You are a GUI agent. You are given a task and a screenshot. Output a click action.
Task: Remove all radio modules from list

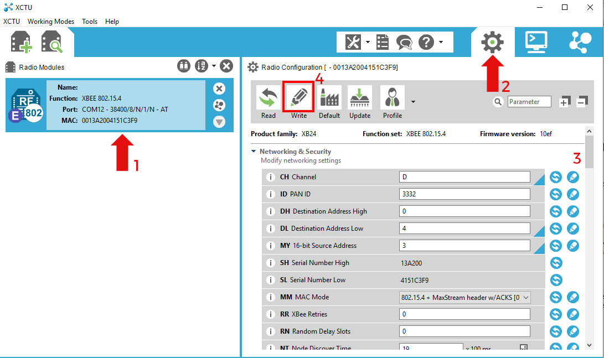pyautogui.click(x=226, y=66)
